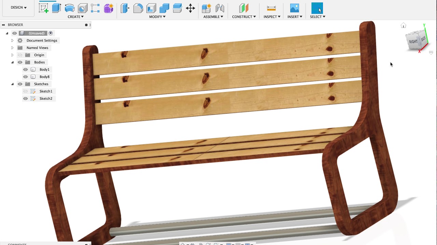Open the ViewCube options dropdown arrow

tap(431, 53)
